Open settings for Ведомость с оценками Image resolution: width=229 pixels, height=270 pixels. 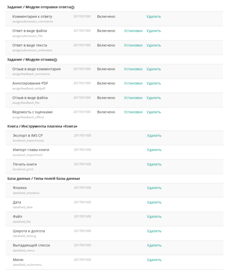(x=133, y=112)
